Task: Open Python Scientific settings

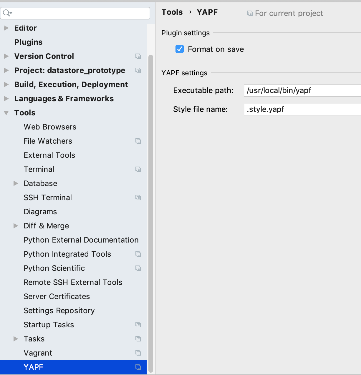Action: point(54,268)
